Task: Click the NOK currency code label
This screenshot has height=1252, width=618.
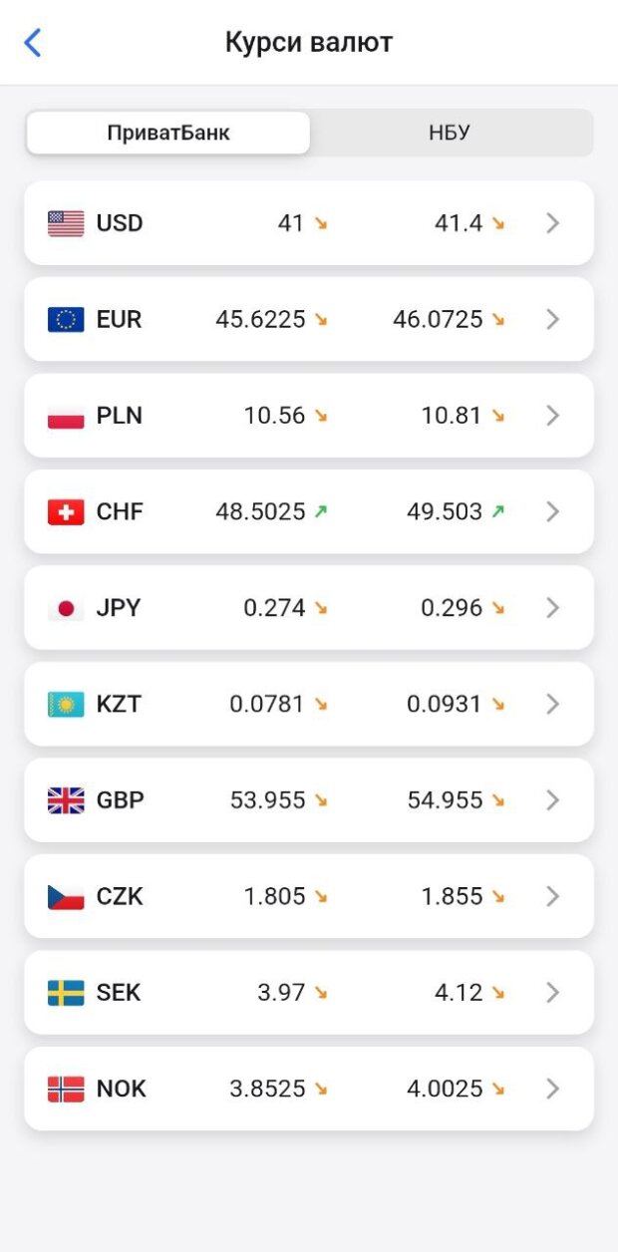Action: click(122, 1089)
